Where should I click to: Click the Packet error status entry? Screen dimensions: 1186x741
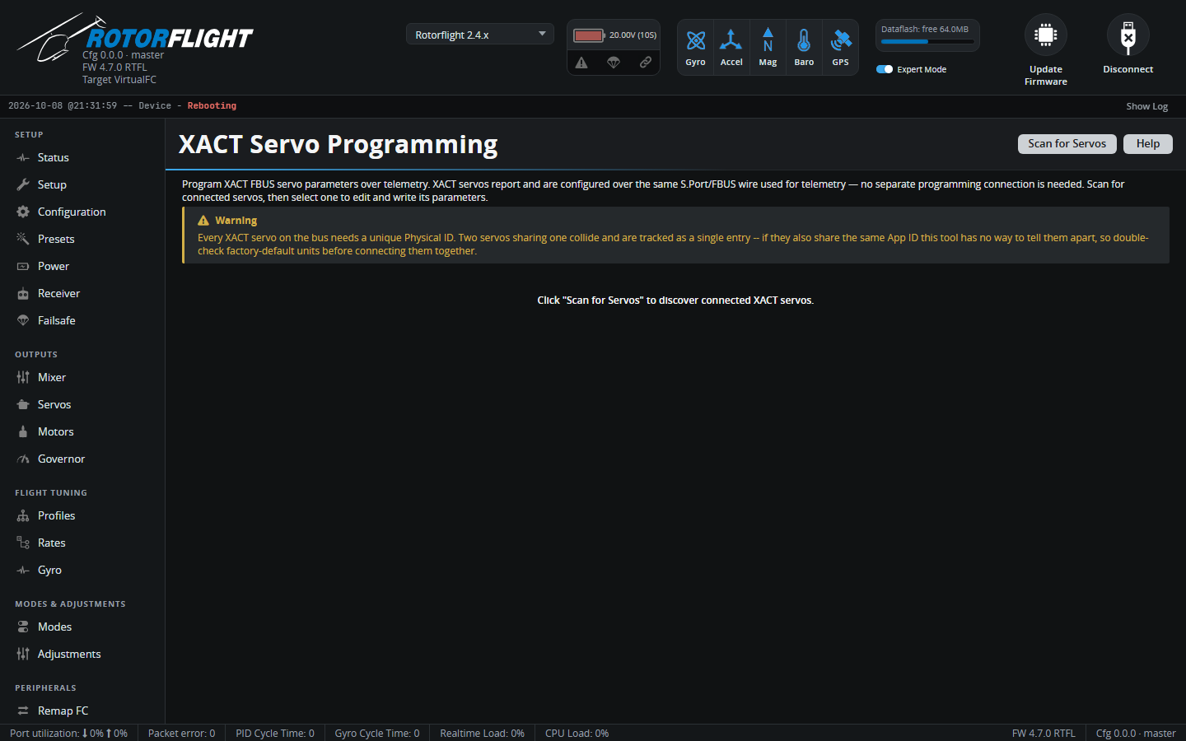click(x=181, y=734)
